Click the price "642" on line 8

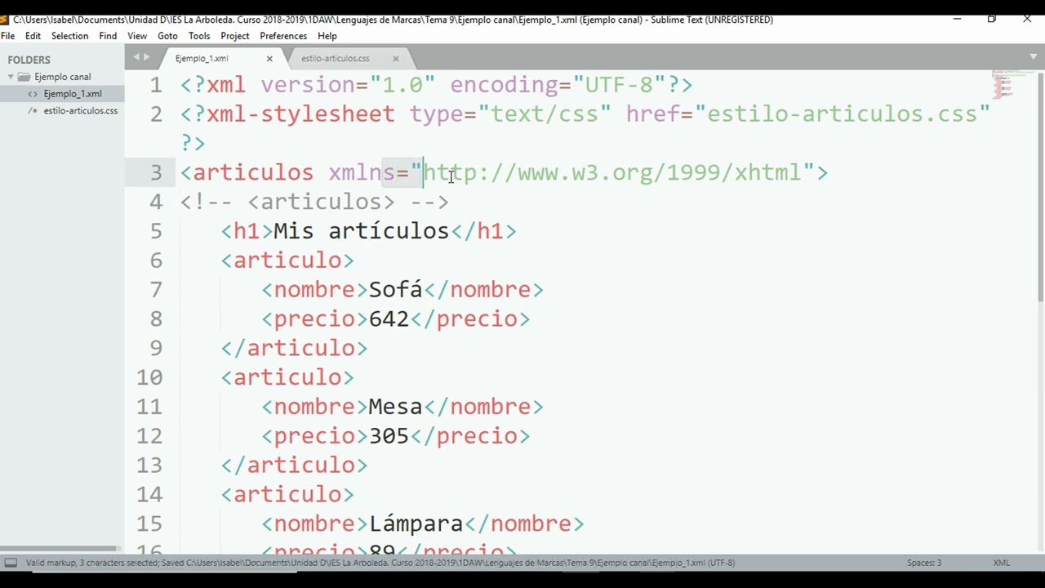(389, 318)
